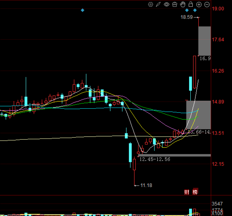Select the 12.45-12.56 gap zone label
232x216 pixels.
155,159
